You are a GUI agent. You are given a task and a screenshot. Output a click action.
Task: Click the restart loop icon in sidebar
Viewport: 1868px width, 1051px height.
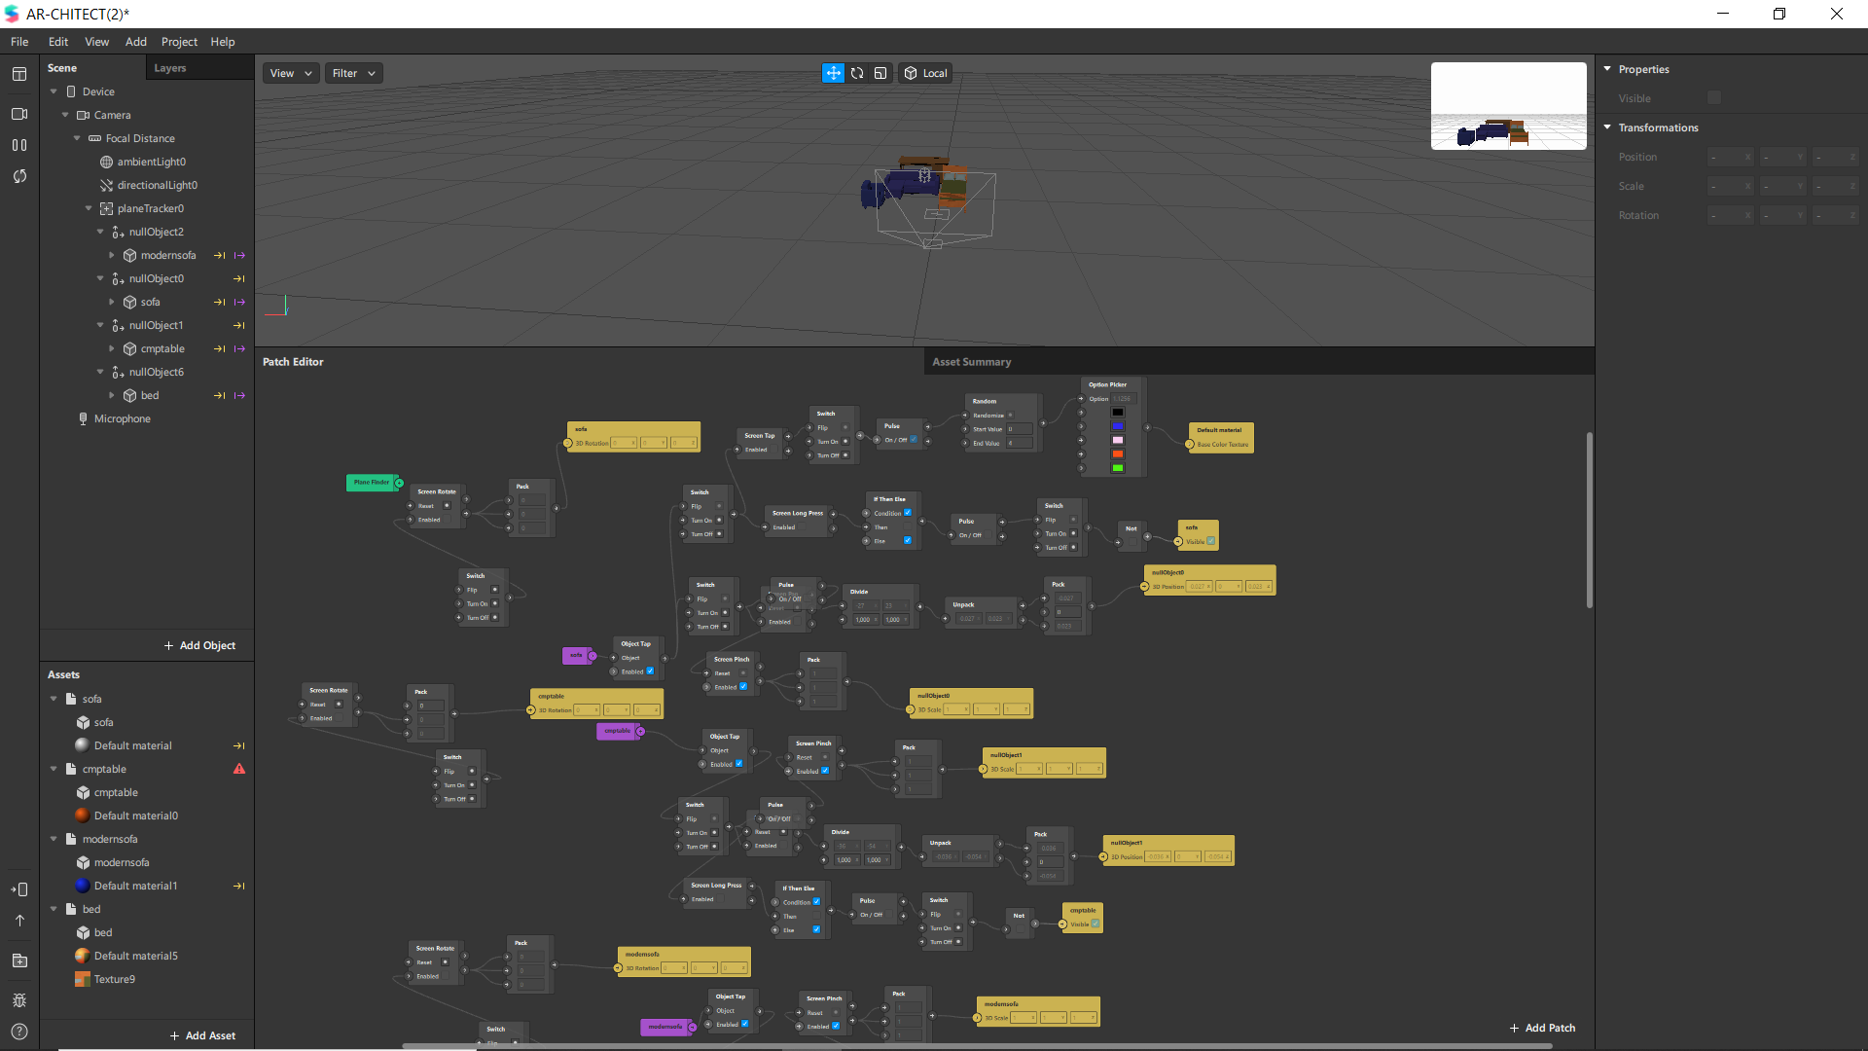[x=19, y=176]
